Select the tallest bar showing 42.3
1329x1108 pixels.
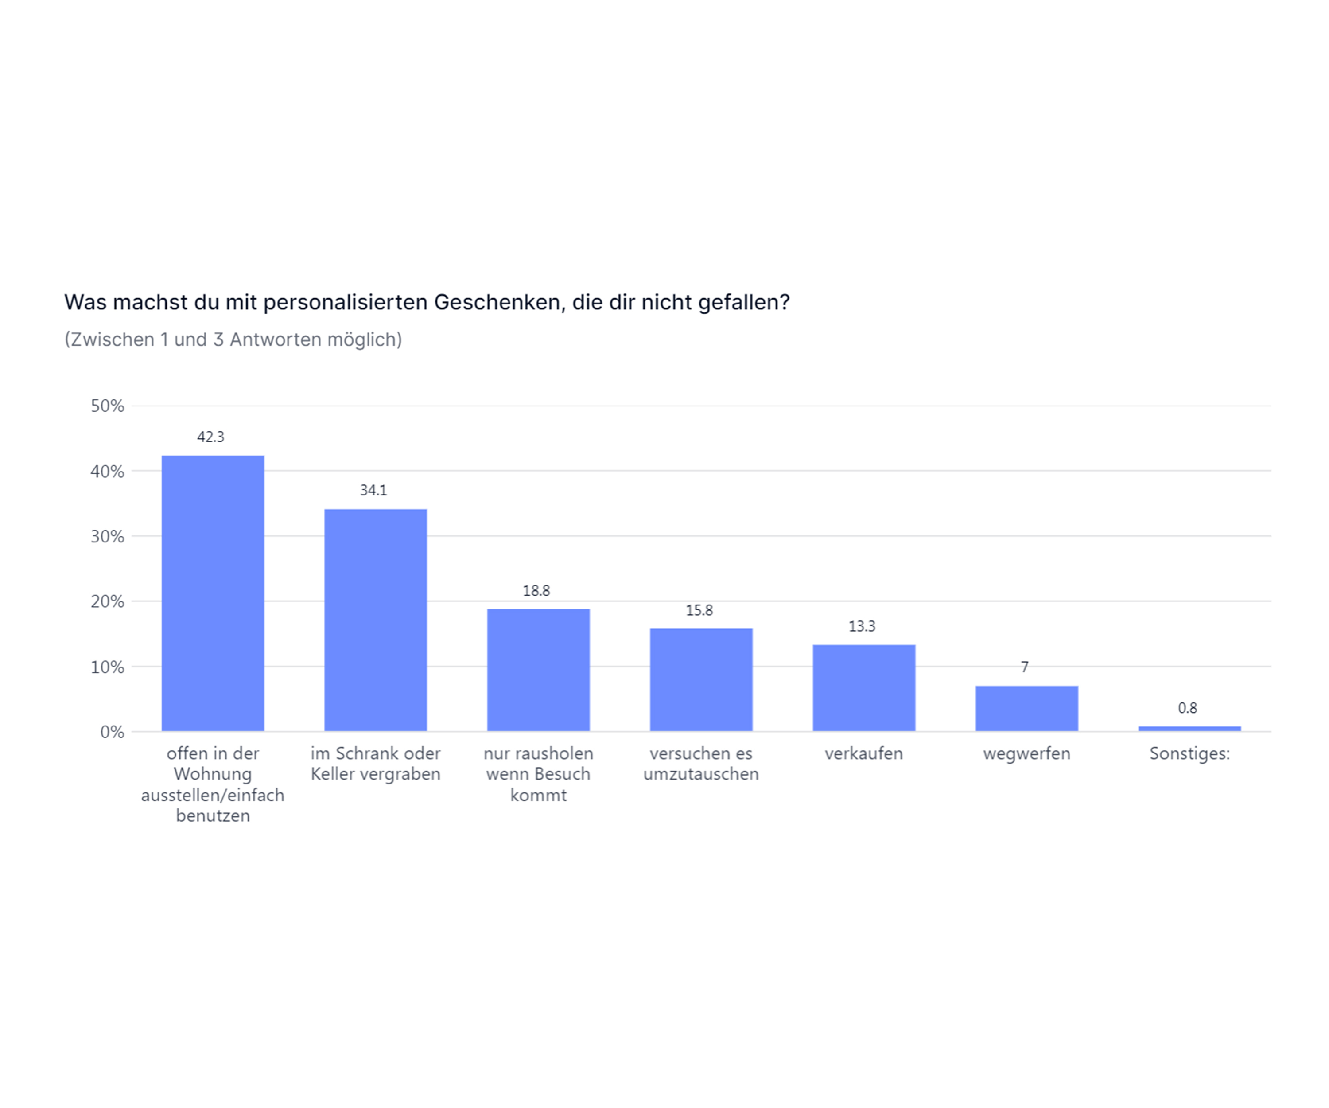click(213, 593)
